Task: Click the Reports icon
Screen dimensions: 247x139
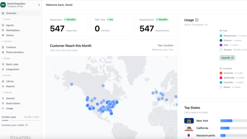Action: (3, 86)
